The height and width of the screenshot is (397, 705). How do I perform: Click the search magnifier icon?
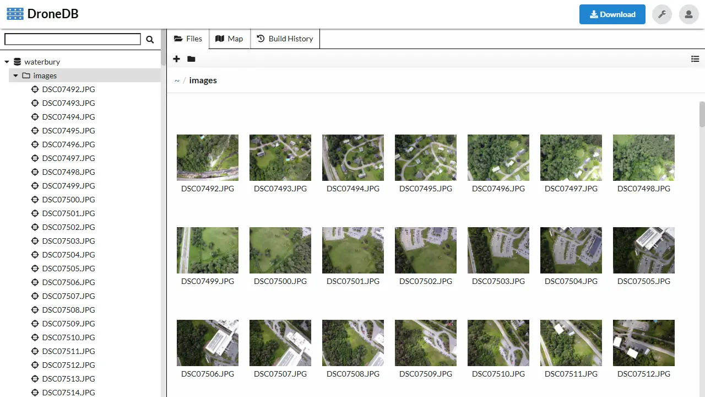tap(150, 39)
